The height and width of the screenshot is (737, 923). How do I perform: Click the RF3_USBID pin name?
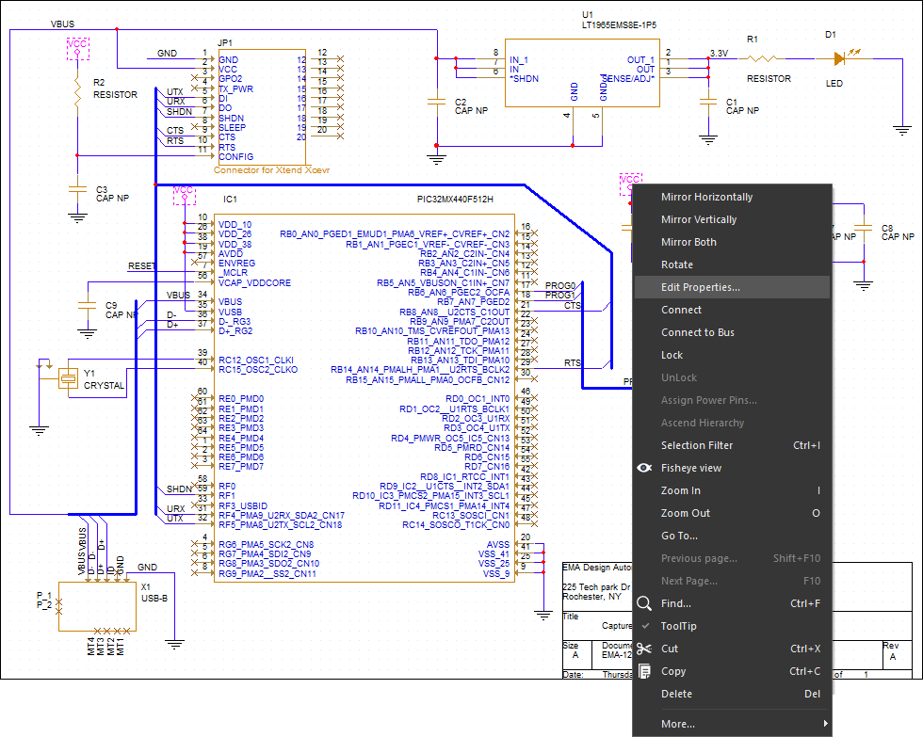243,505
